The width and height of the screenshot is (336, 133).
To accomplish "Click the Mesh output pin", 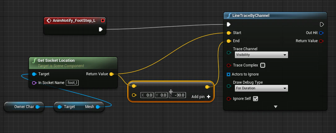I will pos(98,107).
